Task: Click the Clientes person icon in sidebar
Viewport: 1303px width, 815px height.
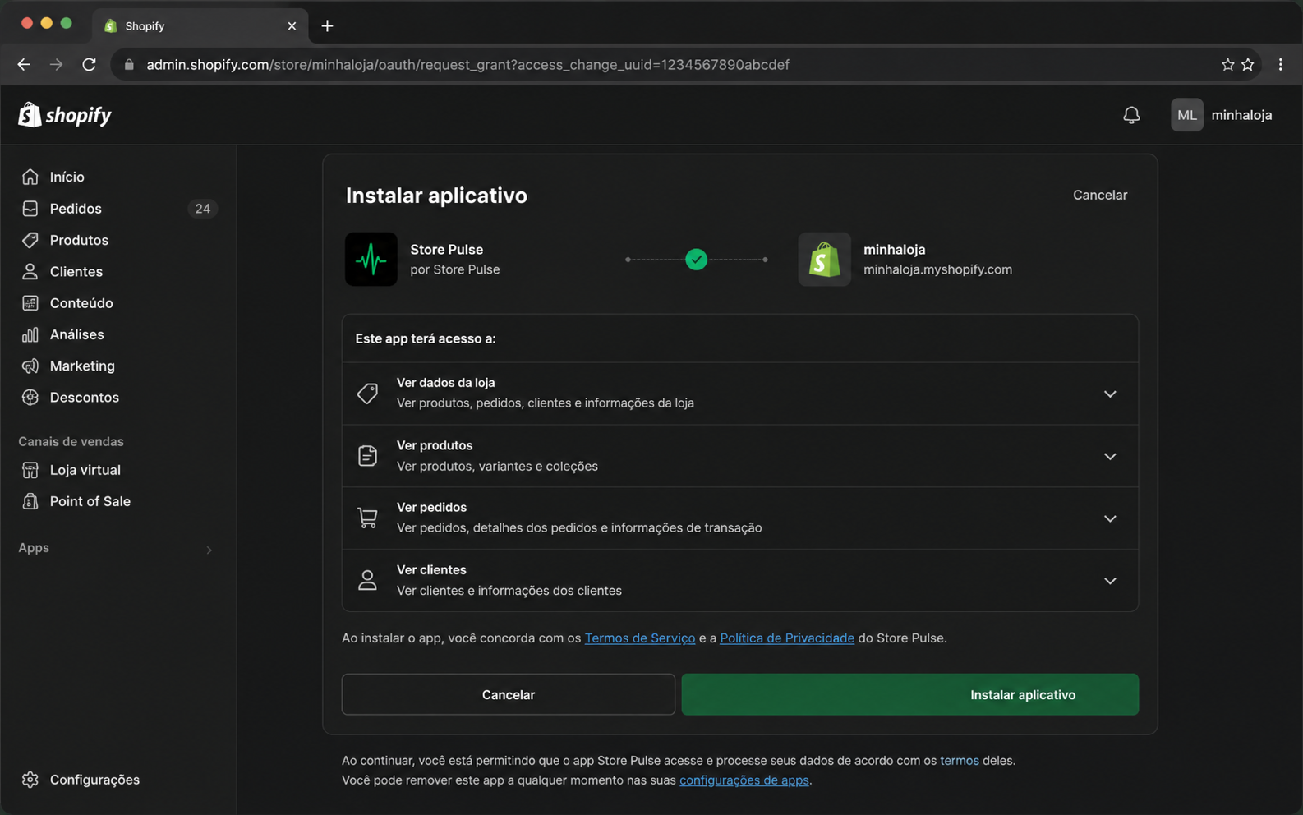Action: pos(30,271)
